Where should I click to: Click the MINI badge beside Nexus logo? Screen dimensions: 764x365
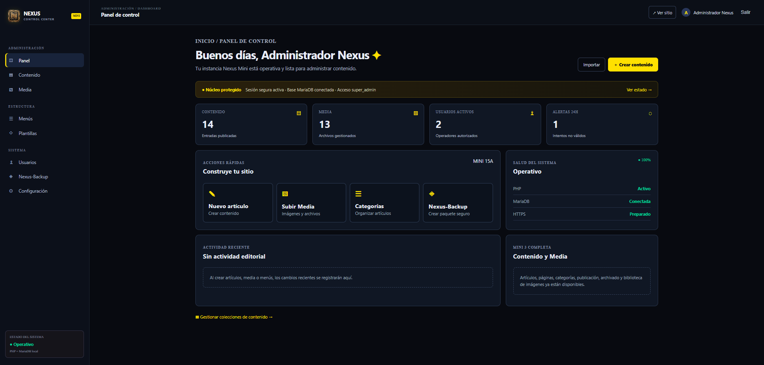[76, 16]
